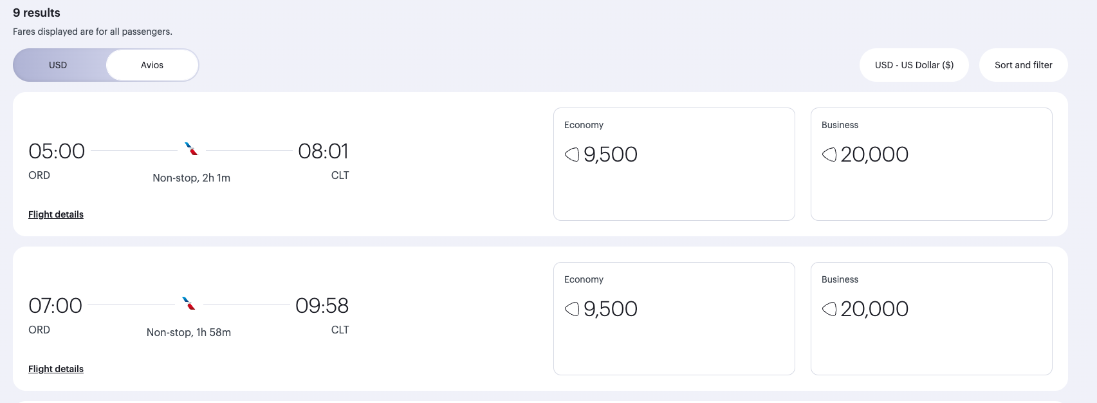The height and width of the screenshot is (403, 1097).
Task: Select Business 20,000 fare for 05:00 flight
Action: 931,164
